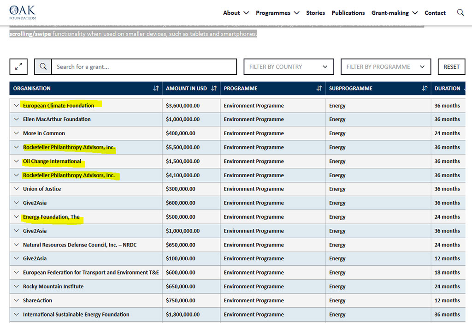Click the Search for a grant field
Screen dimensions: 472x323
(x=144, y=67)
